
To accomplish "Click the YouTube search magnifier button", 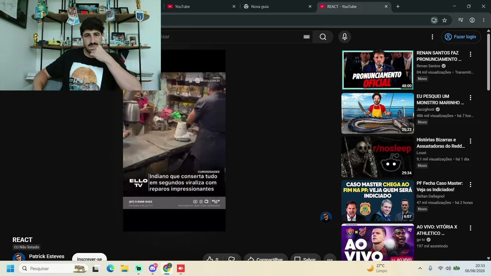I will [x=323, y=37].
